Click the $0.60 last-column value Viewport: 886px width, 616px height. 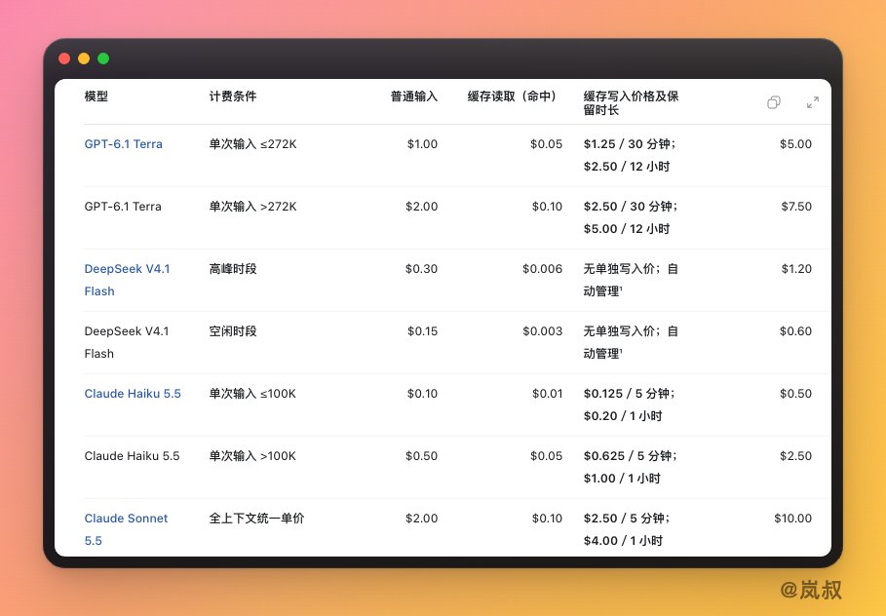point(795,331)
